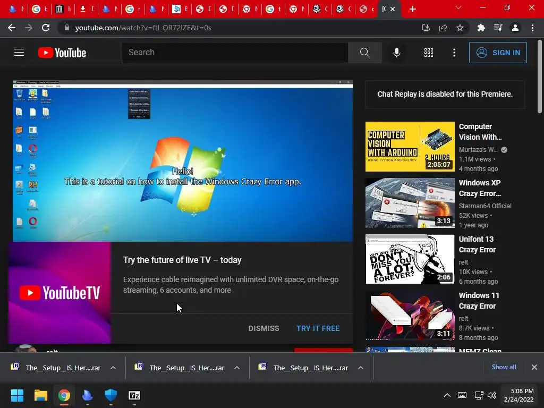Viewport: 544px width, 408px height.
Task: Open the 'Windows XP Crazy Error...' title link
Action: pyautogui.click(x=480, y=188)
